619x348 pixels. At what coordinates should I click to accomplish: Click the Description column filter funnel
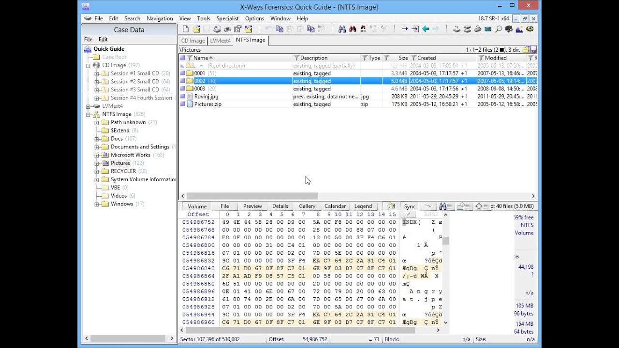click(x=296, y=58)
